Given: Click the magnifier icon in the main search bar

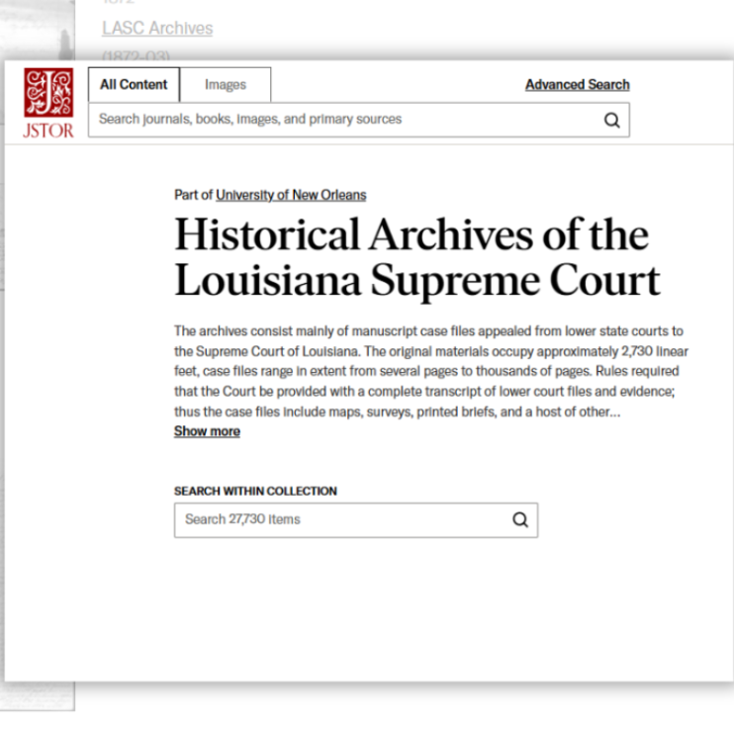Looking at the screenshot, I should (x=611, y=121).
